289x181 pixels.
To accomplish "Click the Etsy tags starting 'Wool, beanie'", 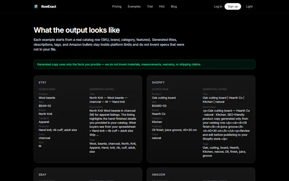I will pyautogui.click(x=113, y=148).
